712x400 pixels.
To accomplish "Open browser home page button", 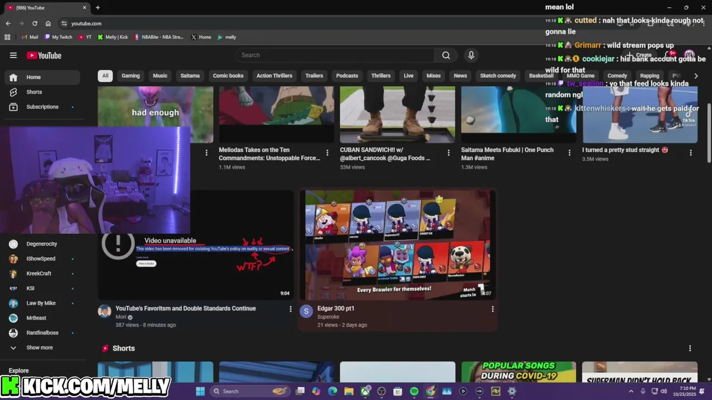I will click(48, 23).
